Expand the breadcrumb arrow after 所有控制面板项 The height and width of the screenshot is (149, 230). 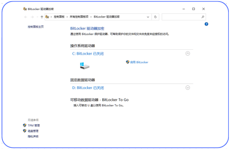(x=91, y=17)
